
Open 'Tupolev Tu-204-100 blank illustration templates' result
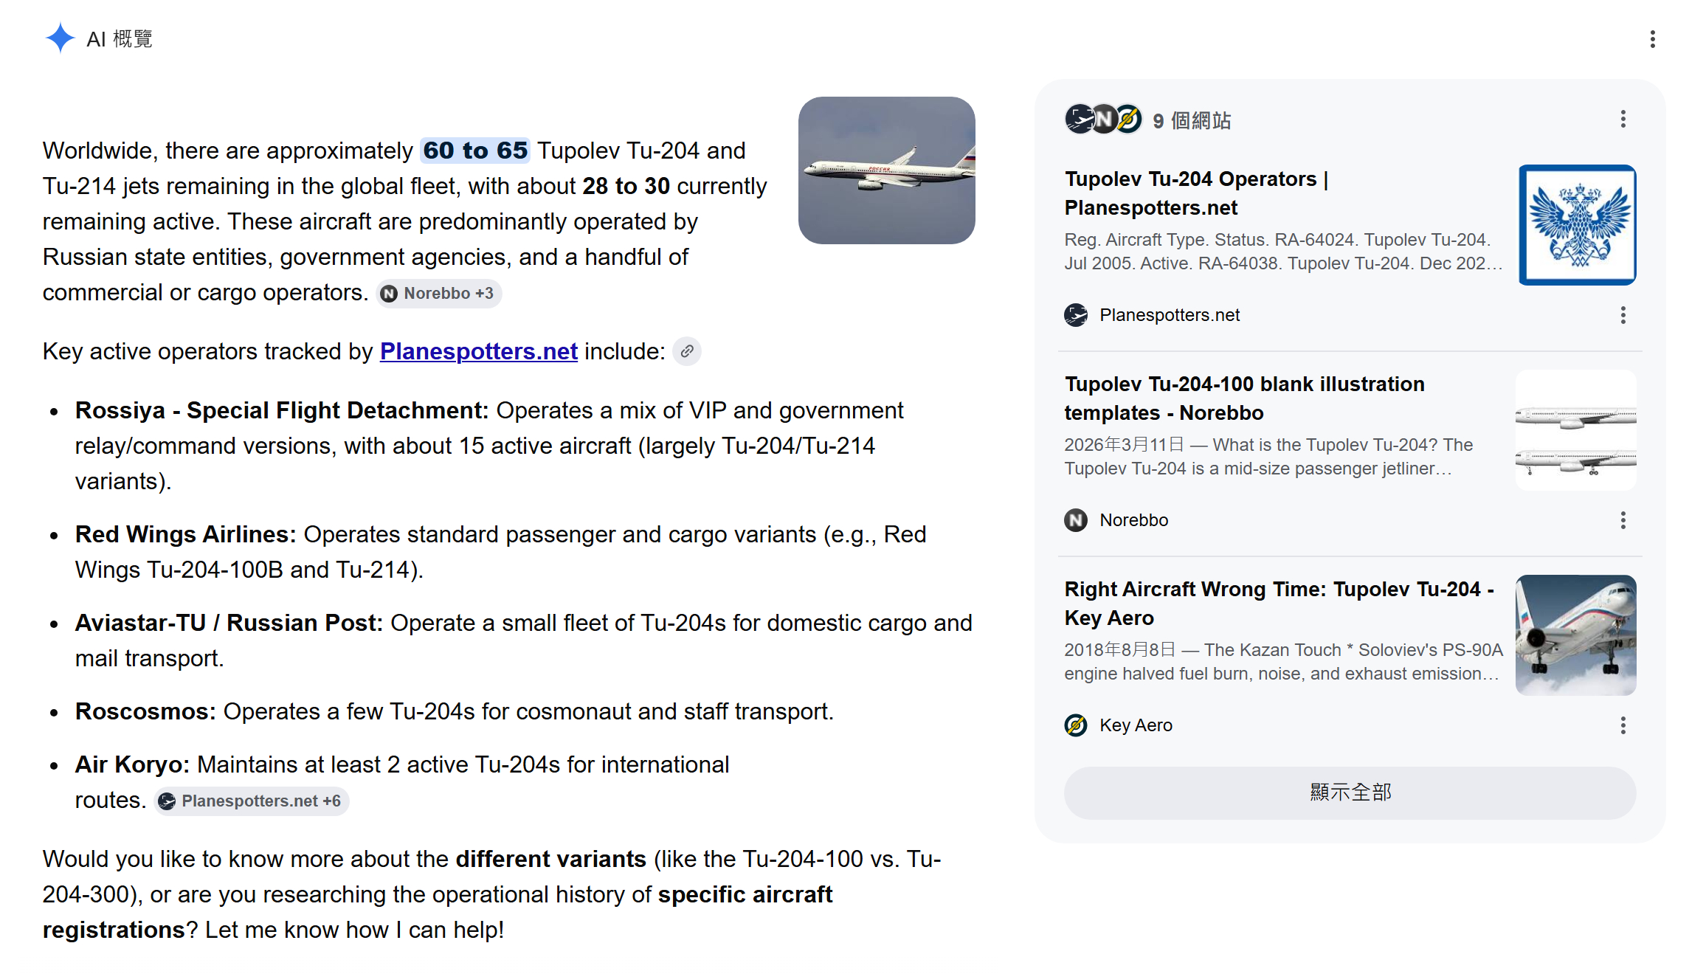[1244, 398]
